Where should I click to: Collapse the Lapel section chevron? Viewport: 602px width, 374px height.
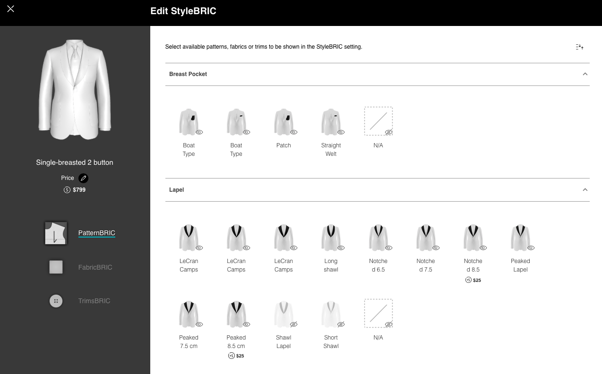coord(585,190)
